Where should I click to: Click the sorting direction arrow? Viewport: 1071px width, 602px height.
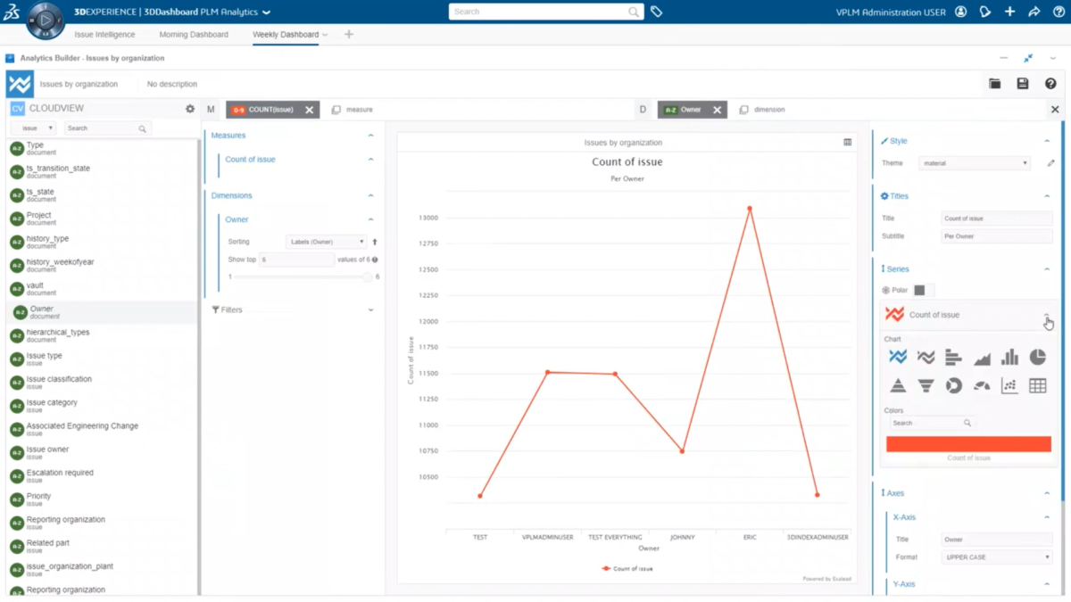point(375,242)
